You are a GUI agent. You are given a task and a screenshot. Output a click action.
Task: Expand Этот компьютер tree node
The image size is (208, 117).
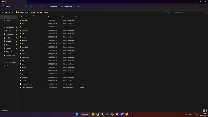(2, 62)
